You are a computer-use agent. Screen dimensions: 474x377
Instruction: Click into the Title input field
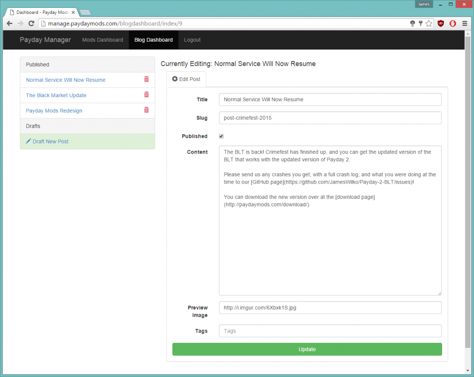tap(330, 99)
